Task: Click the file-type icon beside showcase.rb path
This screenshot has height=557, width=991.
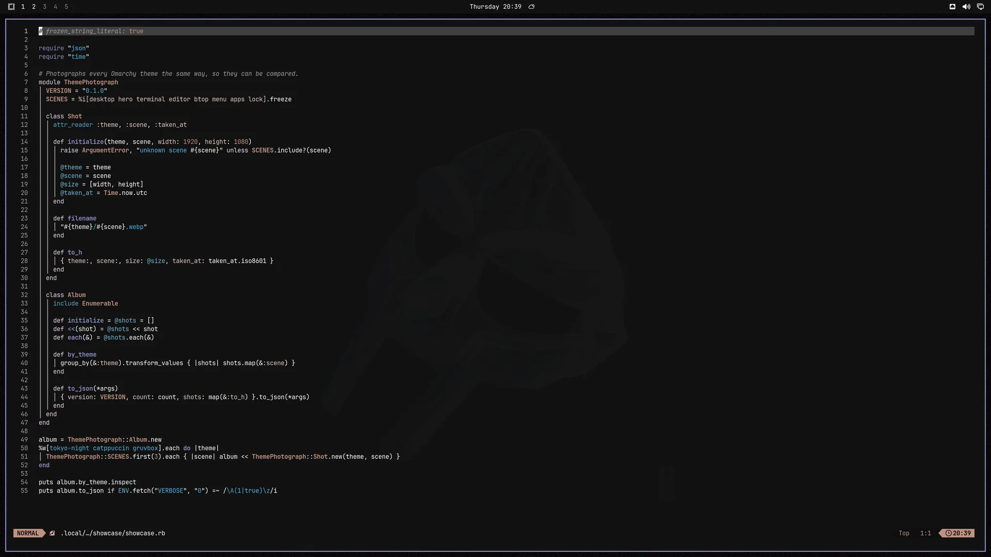Action: tap(52, 533)
